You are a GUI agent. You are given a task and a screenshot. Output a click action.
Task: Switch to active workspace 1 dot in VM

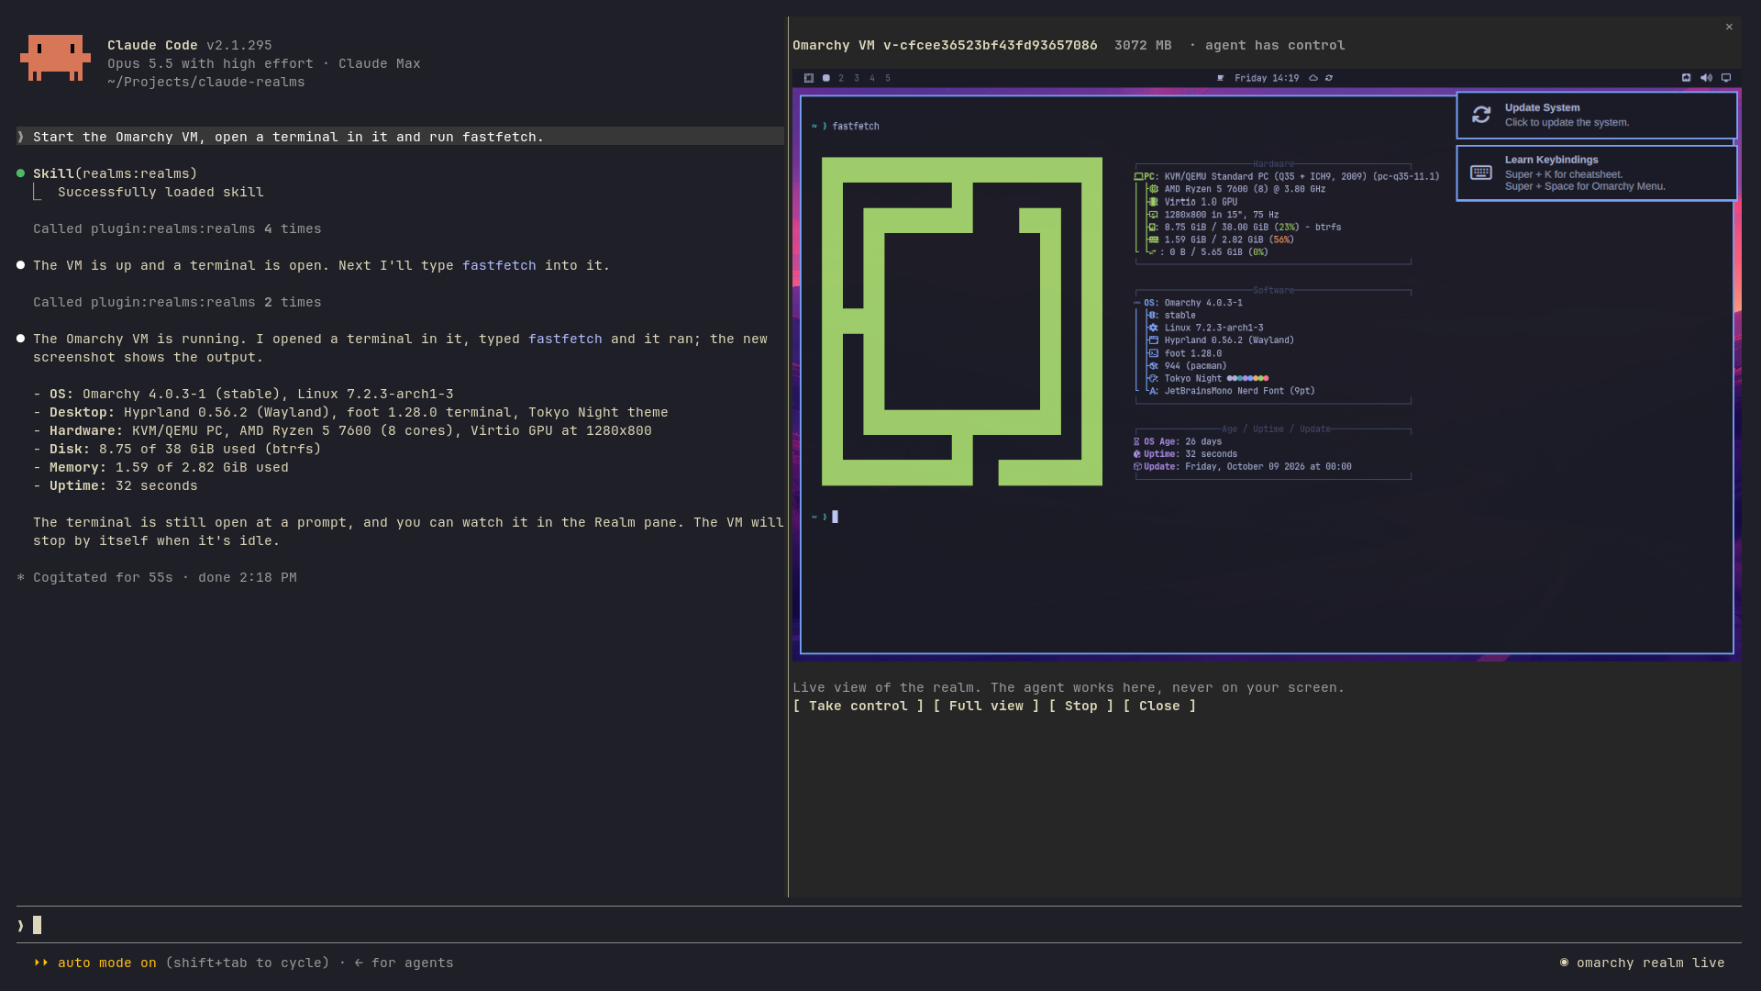(826, 78)
